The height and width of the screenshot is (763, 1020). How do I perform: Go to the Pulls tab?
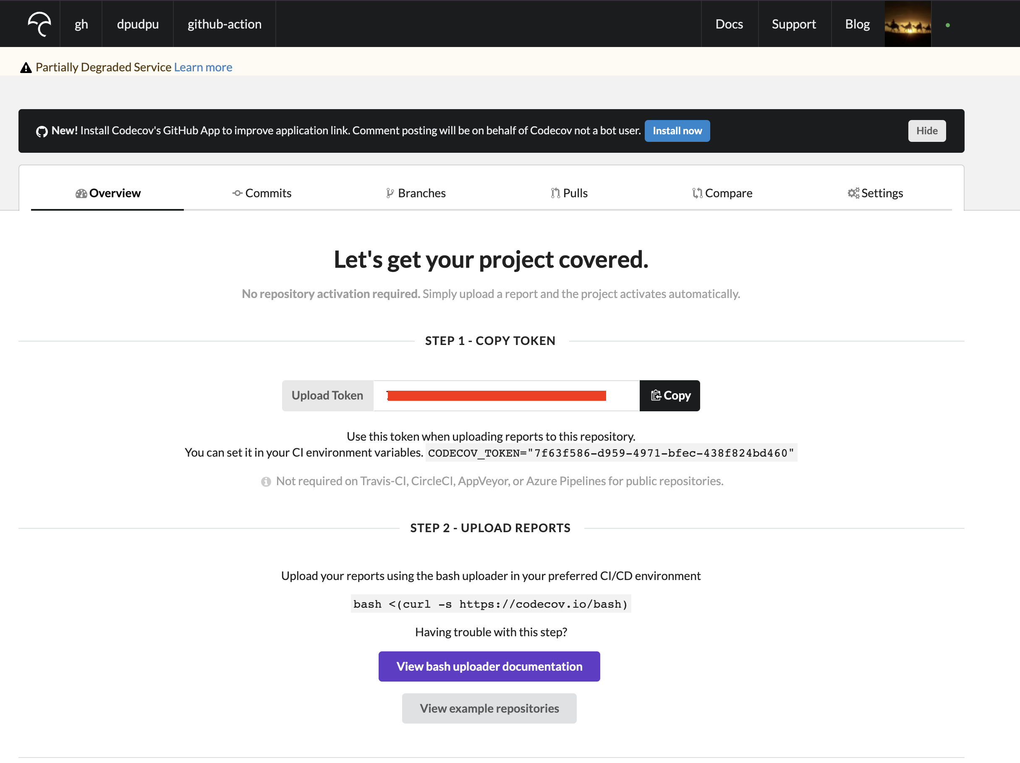click(x=569, y=193)
